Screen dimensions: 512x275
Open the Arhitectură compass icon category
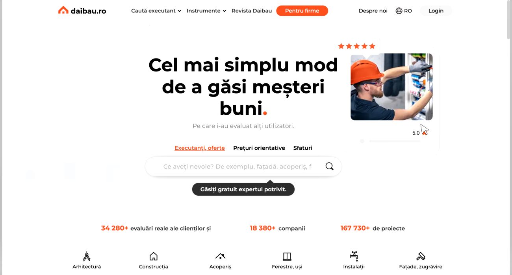click(87, 257)
